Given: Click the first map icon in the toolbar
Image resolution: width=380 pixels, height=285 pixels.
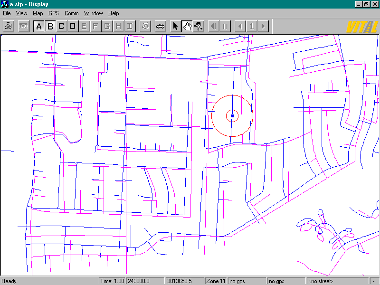Looking at the screenshot, I should pyautogui.click(x=8, y=26).
